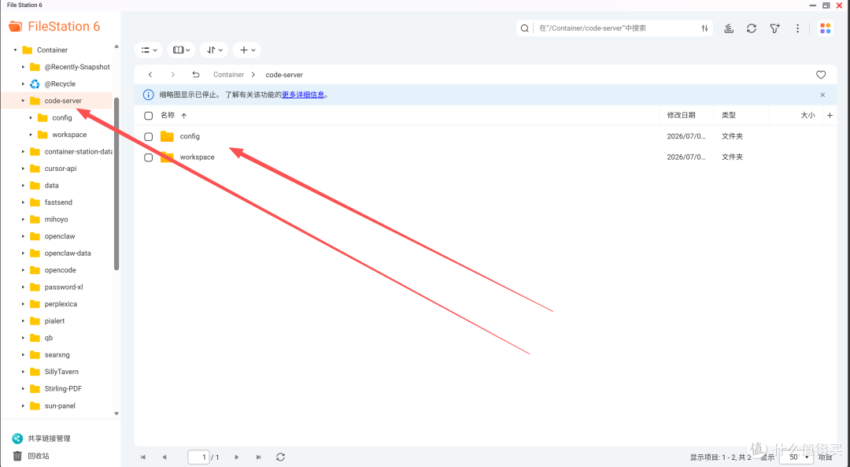This screenshot has width=850, height=467.
Task: Open search advanced options icon
Action: [704, 28]
